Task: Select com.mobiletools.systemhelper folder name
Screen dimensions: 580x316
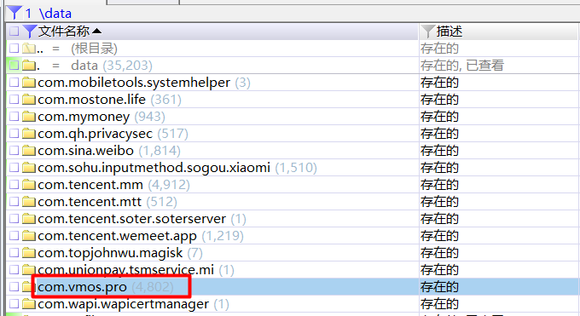Action: (x=134, y=83)
